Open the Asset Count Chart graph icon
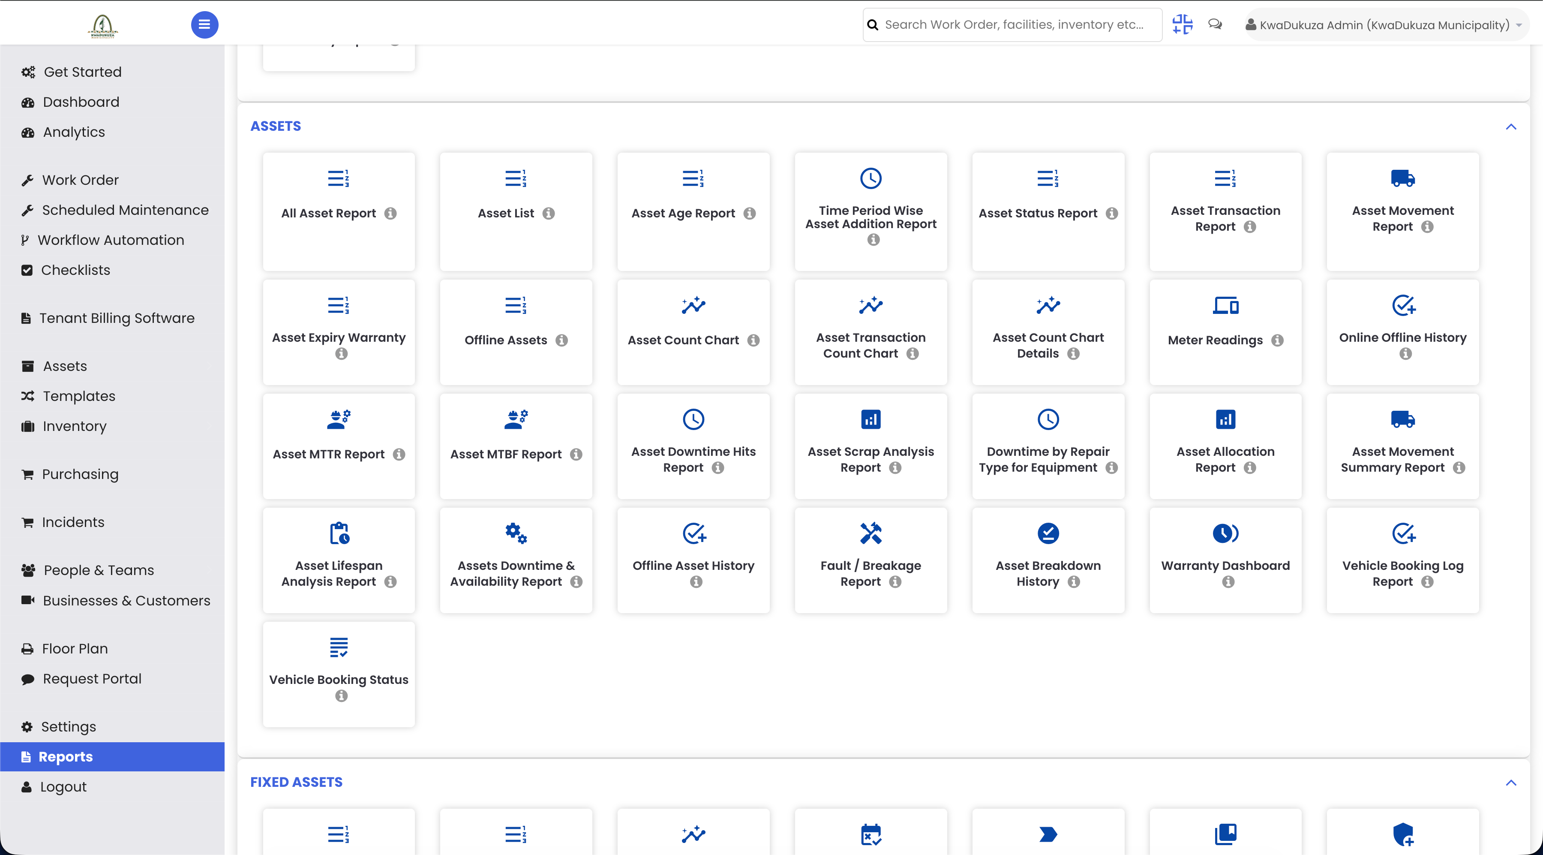Viewport: 1543px width, 855px height. point(693,306)
